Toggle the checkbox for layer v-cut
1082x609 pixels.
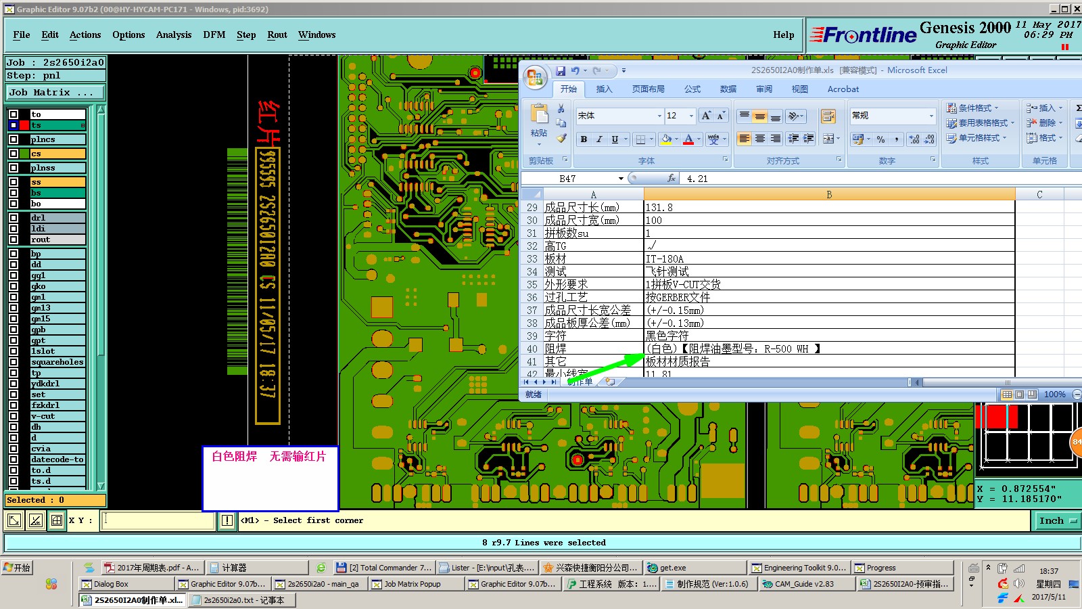point(14,416)
